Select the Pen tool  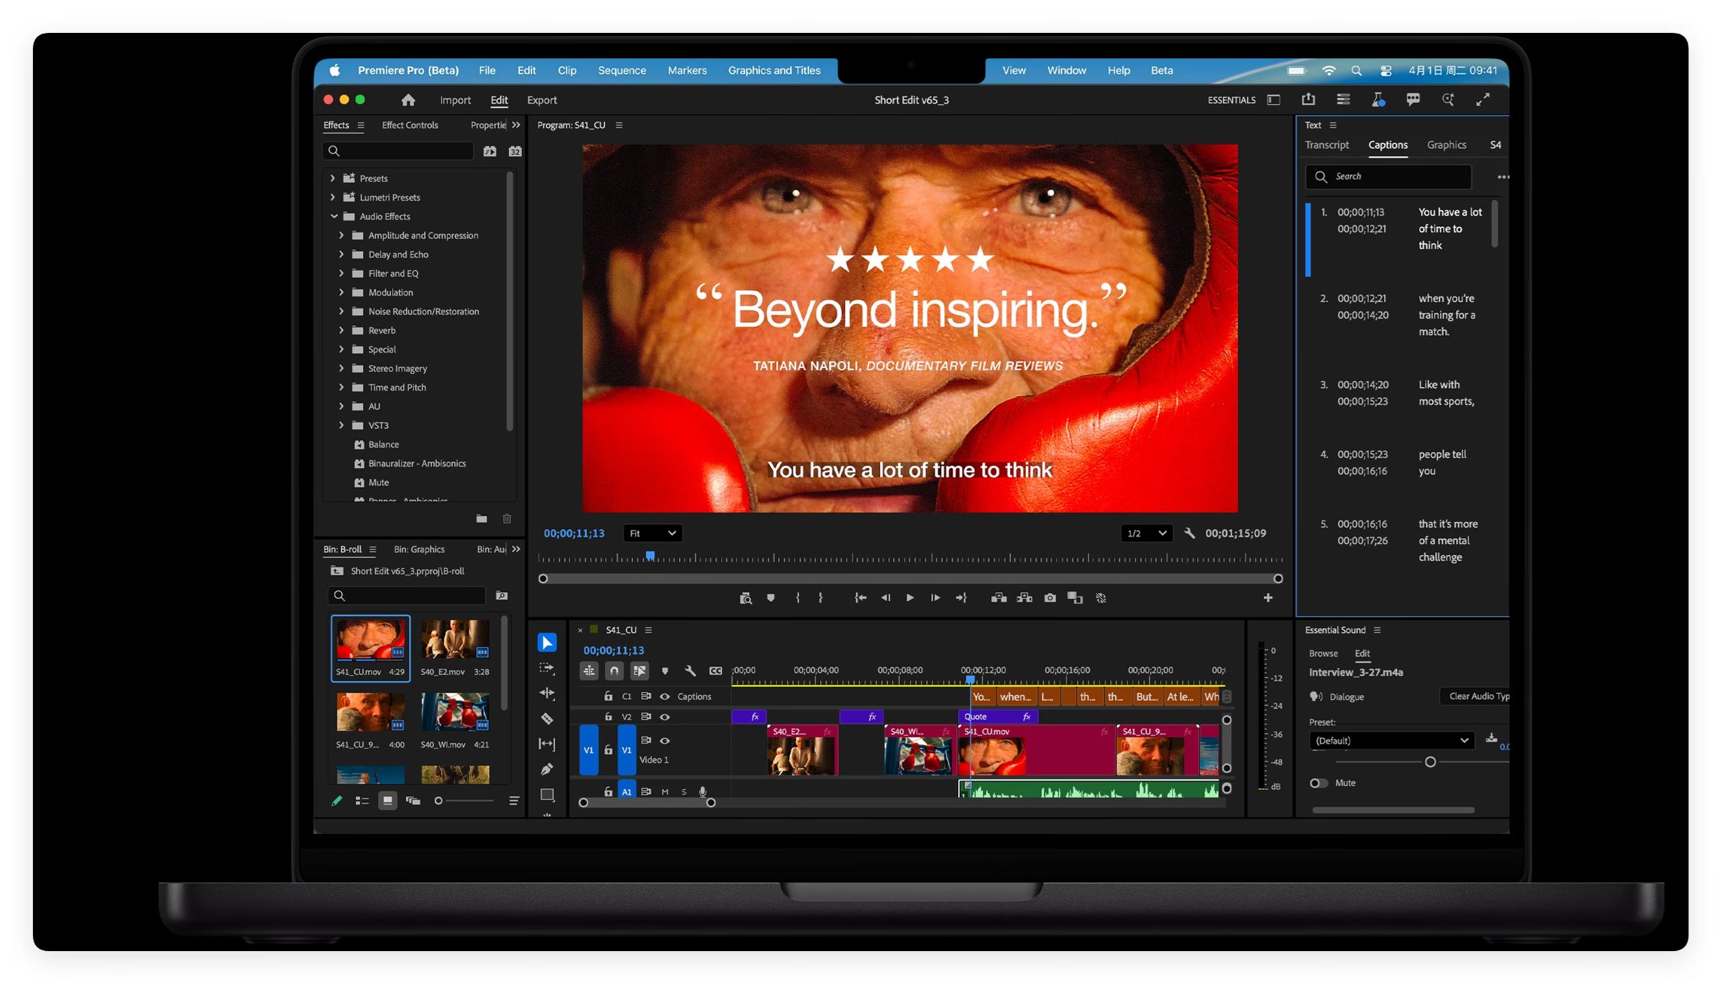click(x=547, y=769)
